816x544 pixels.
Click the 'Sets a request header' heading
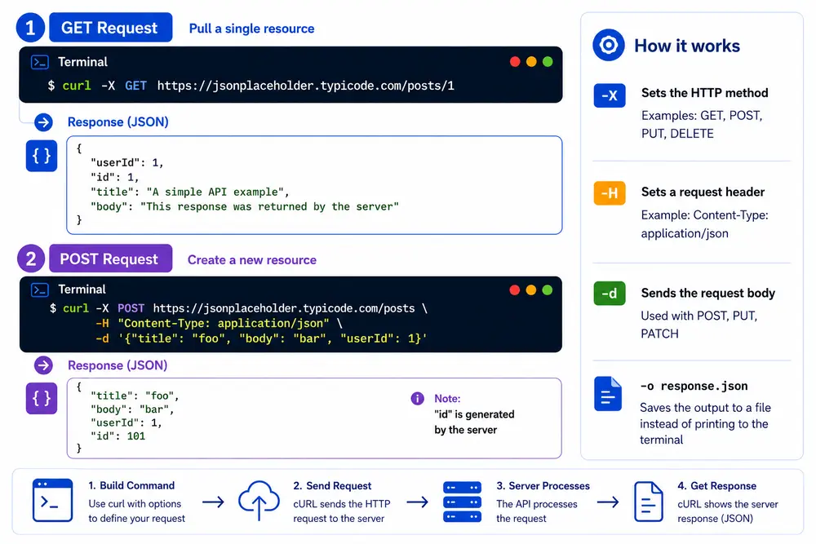pyautogui.click(x=703, y=192)
